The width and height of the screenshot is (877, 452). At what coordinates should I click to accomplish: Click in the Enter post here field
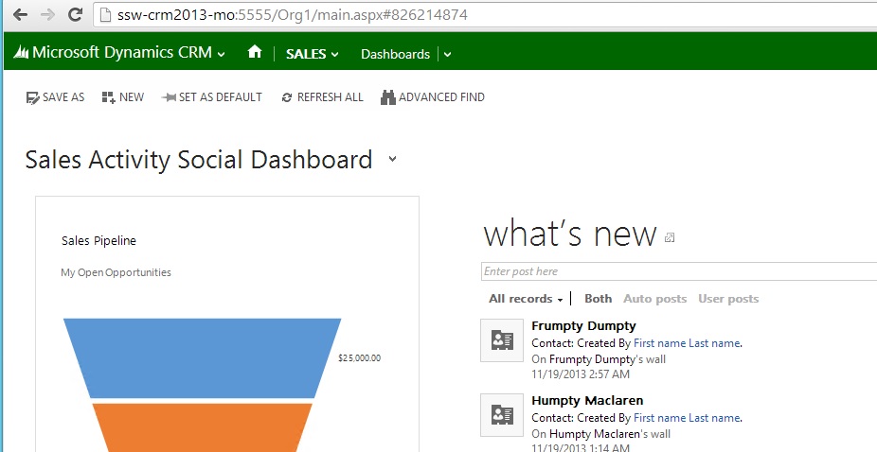coord(677,271)
